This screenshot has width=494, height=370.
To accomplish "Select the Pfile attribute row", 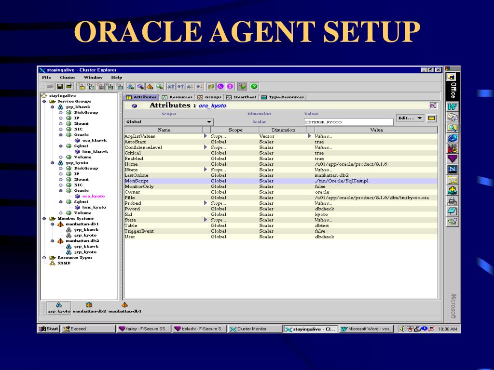I will coord(281,198).
